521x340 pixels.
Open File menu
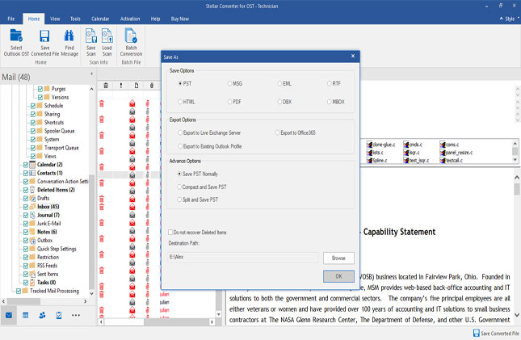[11, 19]
